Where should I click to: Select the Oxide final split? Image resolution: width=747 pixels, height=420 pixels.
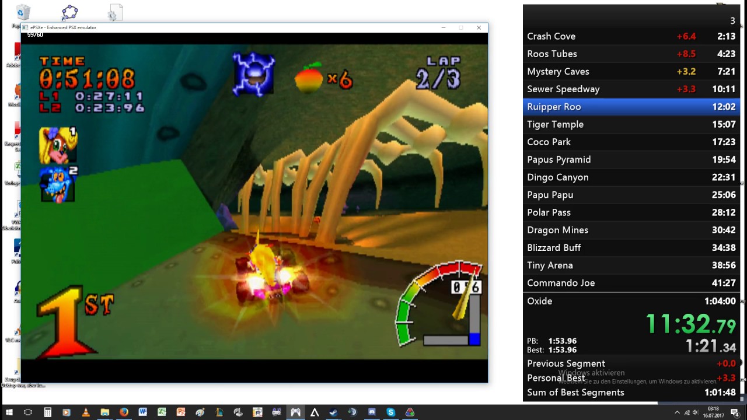(631, 301)
